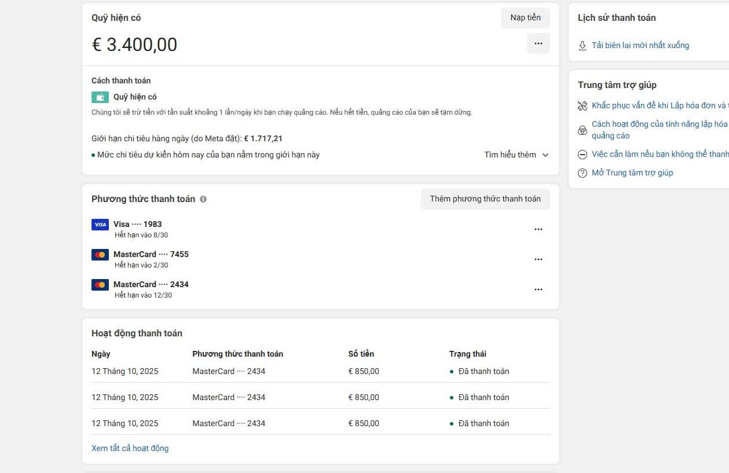Viewport: 729px width, 473px height.
Task: Click Thêm phương thức thanh toán button
Action: pyautogui.click(x=485, y=199)
